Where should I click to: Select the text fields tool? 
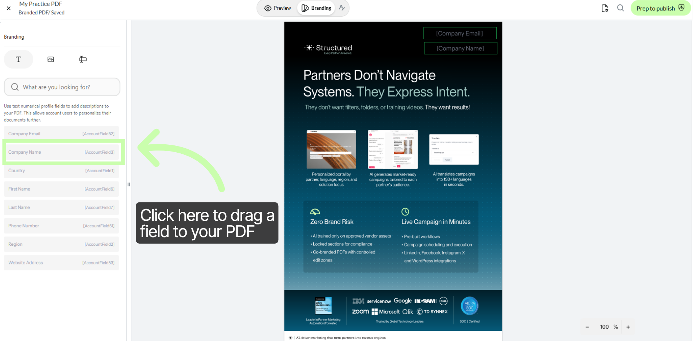pyautogui.click(x=18, y=59)
